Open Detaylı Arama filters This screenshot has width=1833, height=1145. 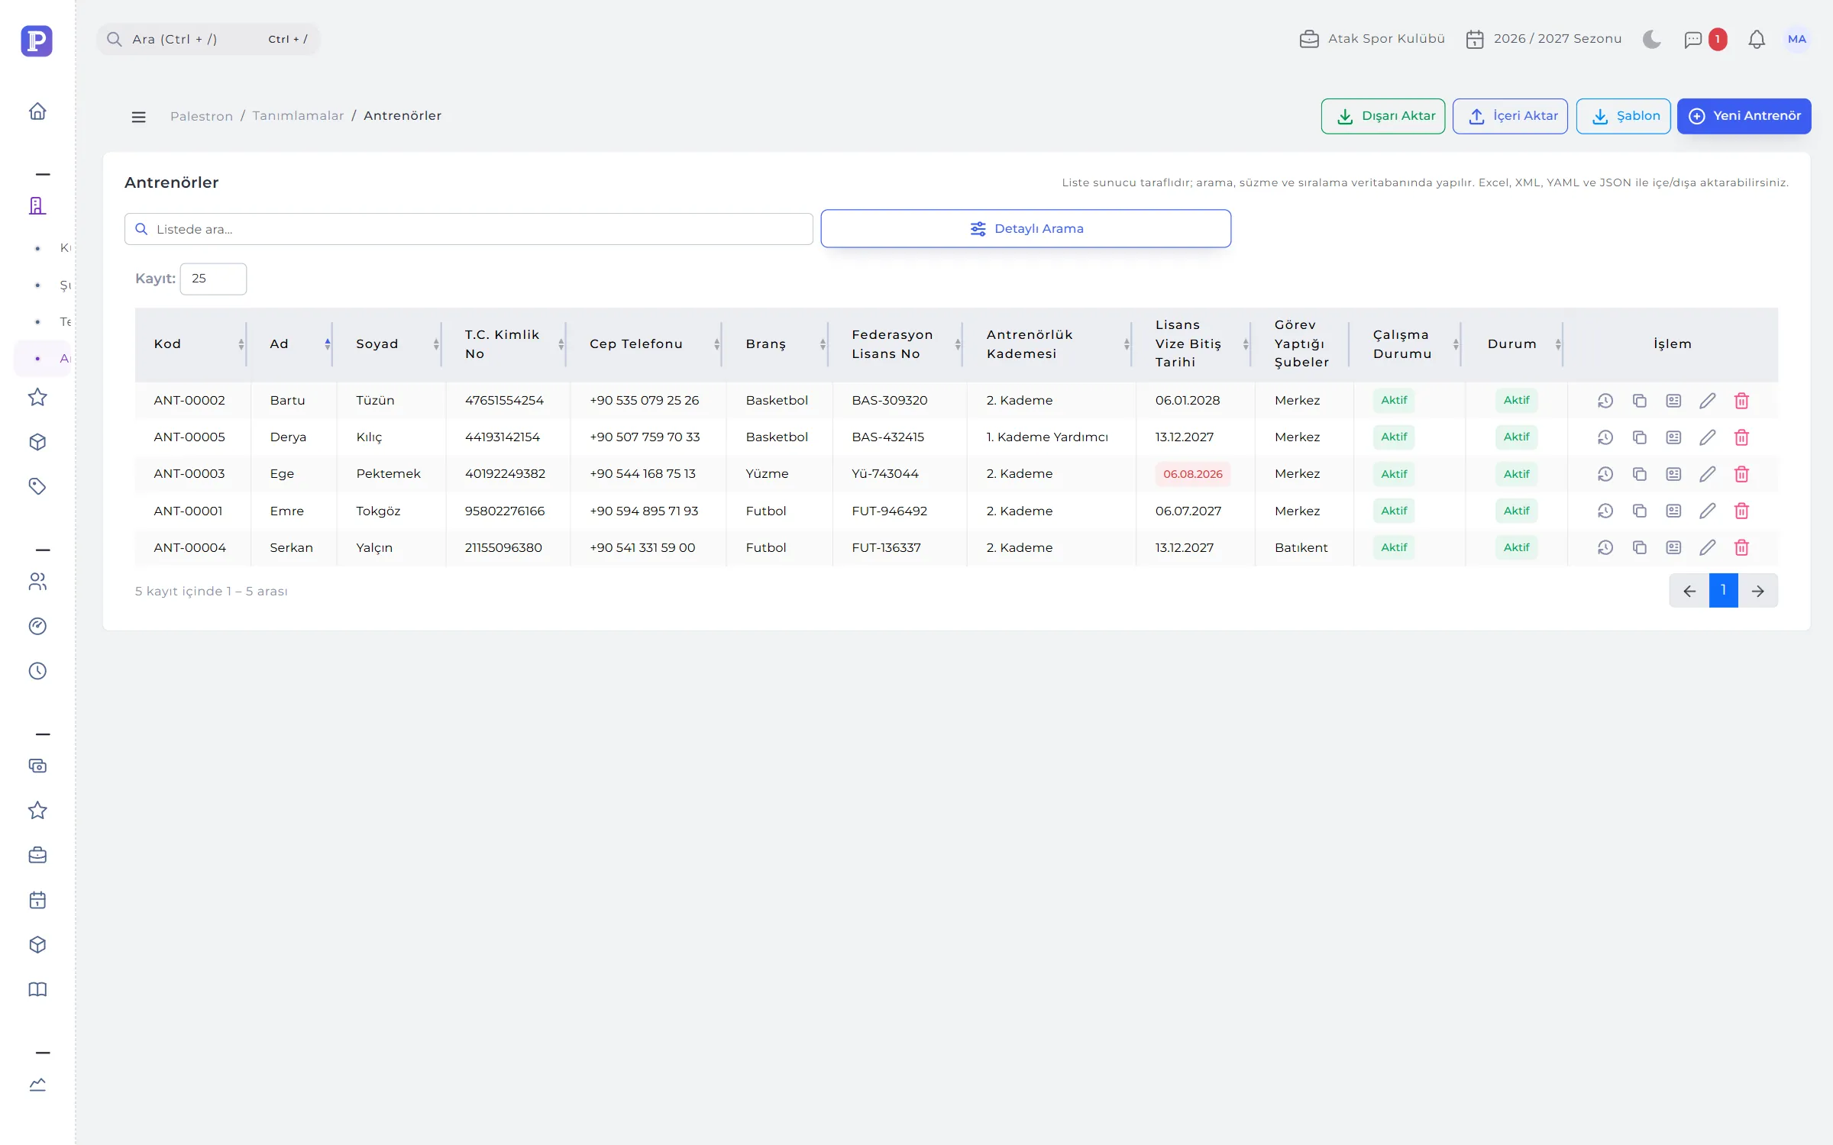(x=1026, y=229)
